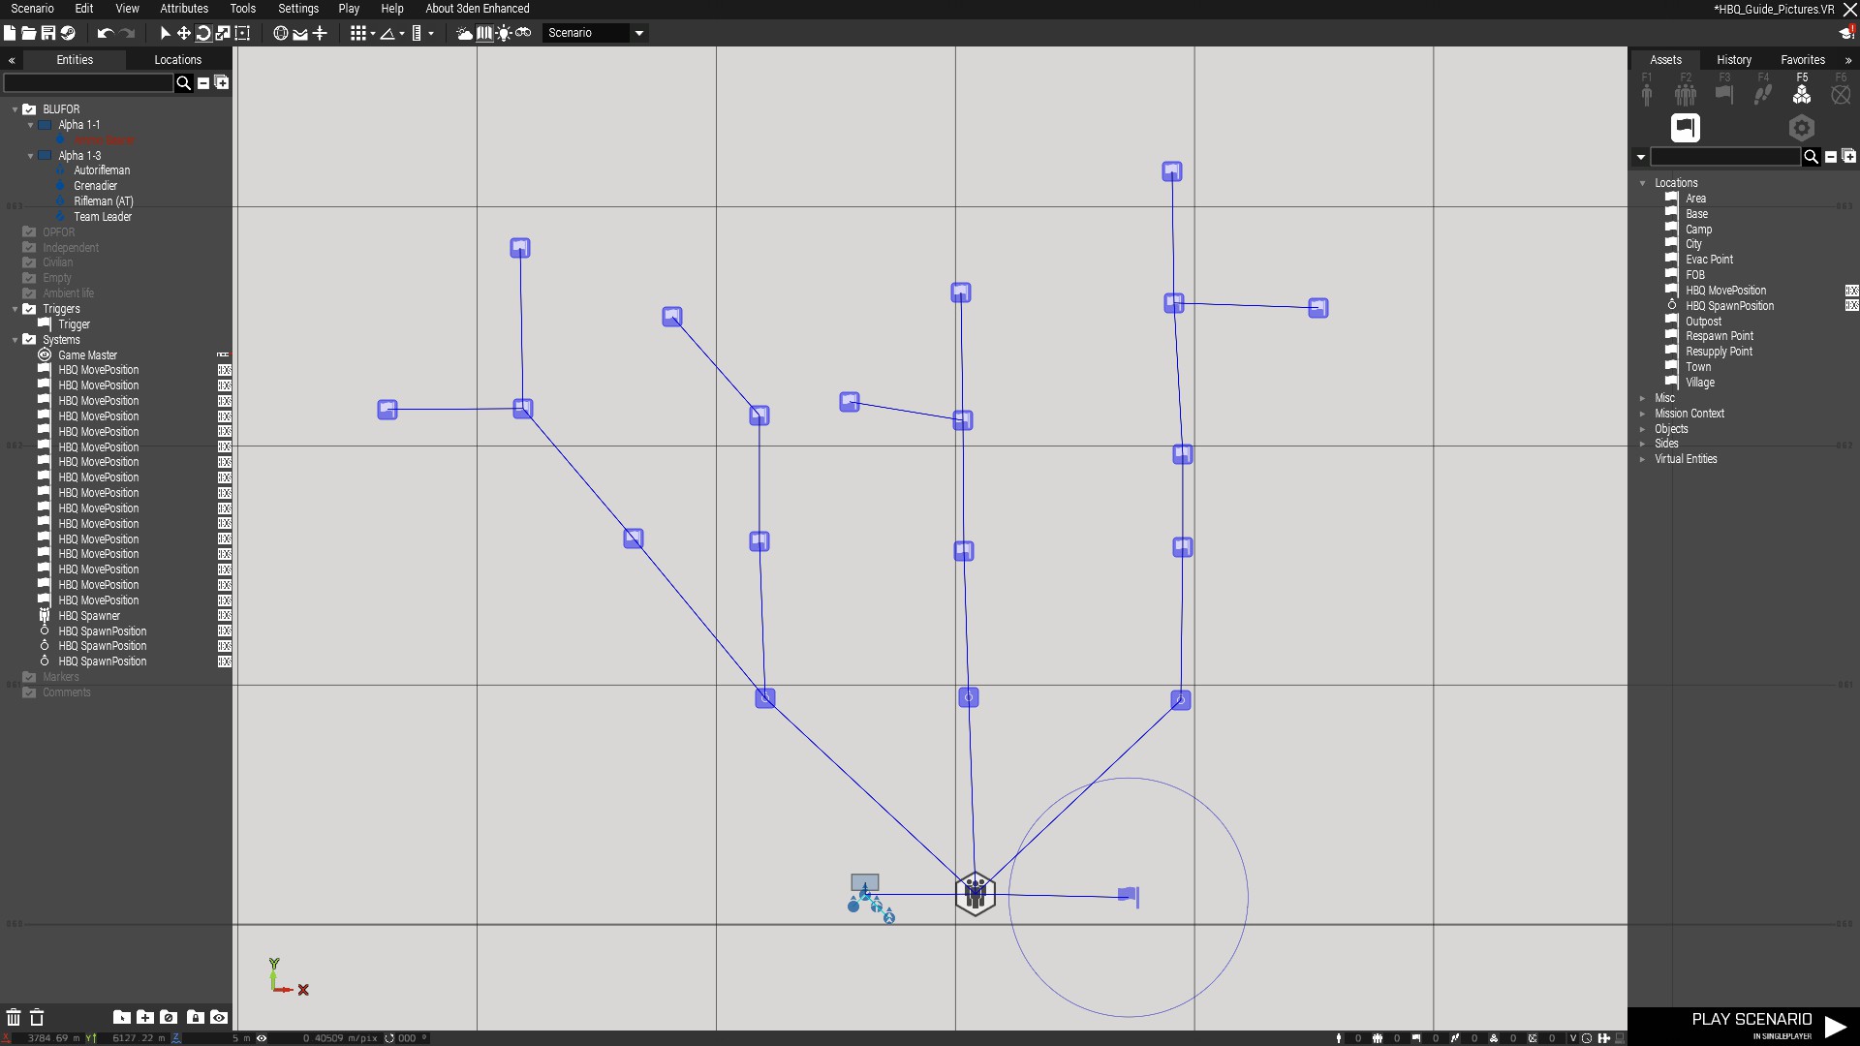Select the Grenadier unit
1860x1046 pixels.
[95, 186]
